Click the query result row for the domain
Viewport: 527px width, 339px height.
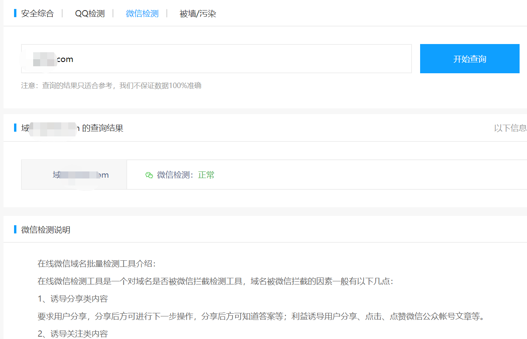point(273,175)
